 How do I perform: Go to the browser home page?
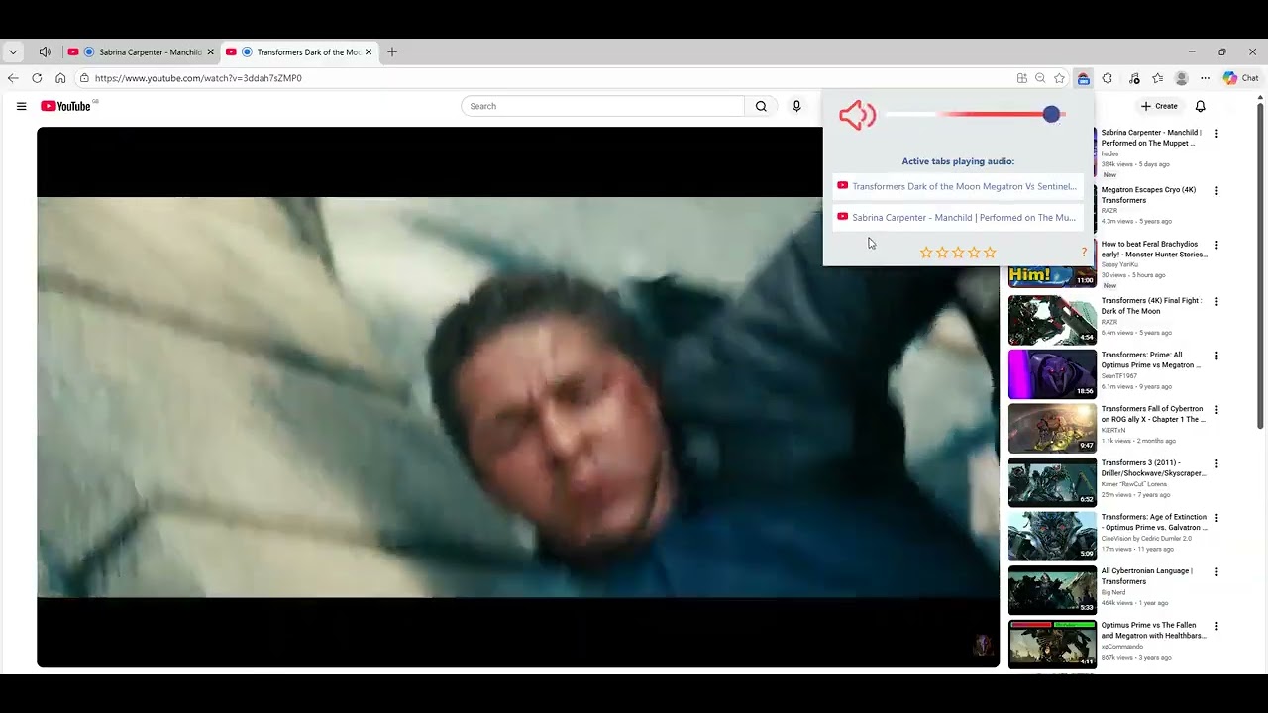60,78
